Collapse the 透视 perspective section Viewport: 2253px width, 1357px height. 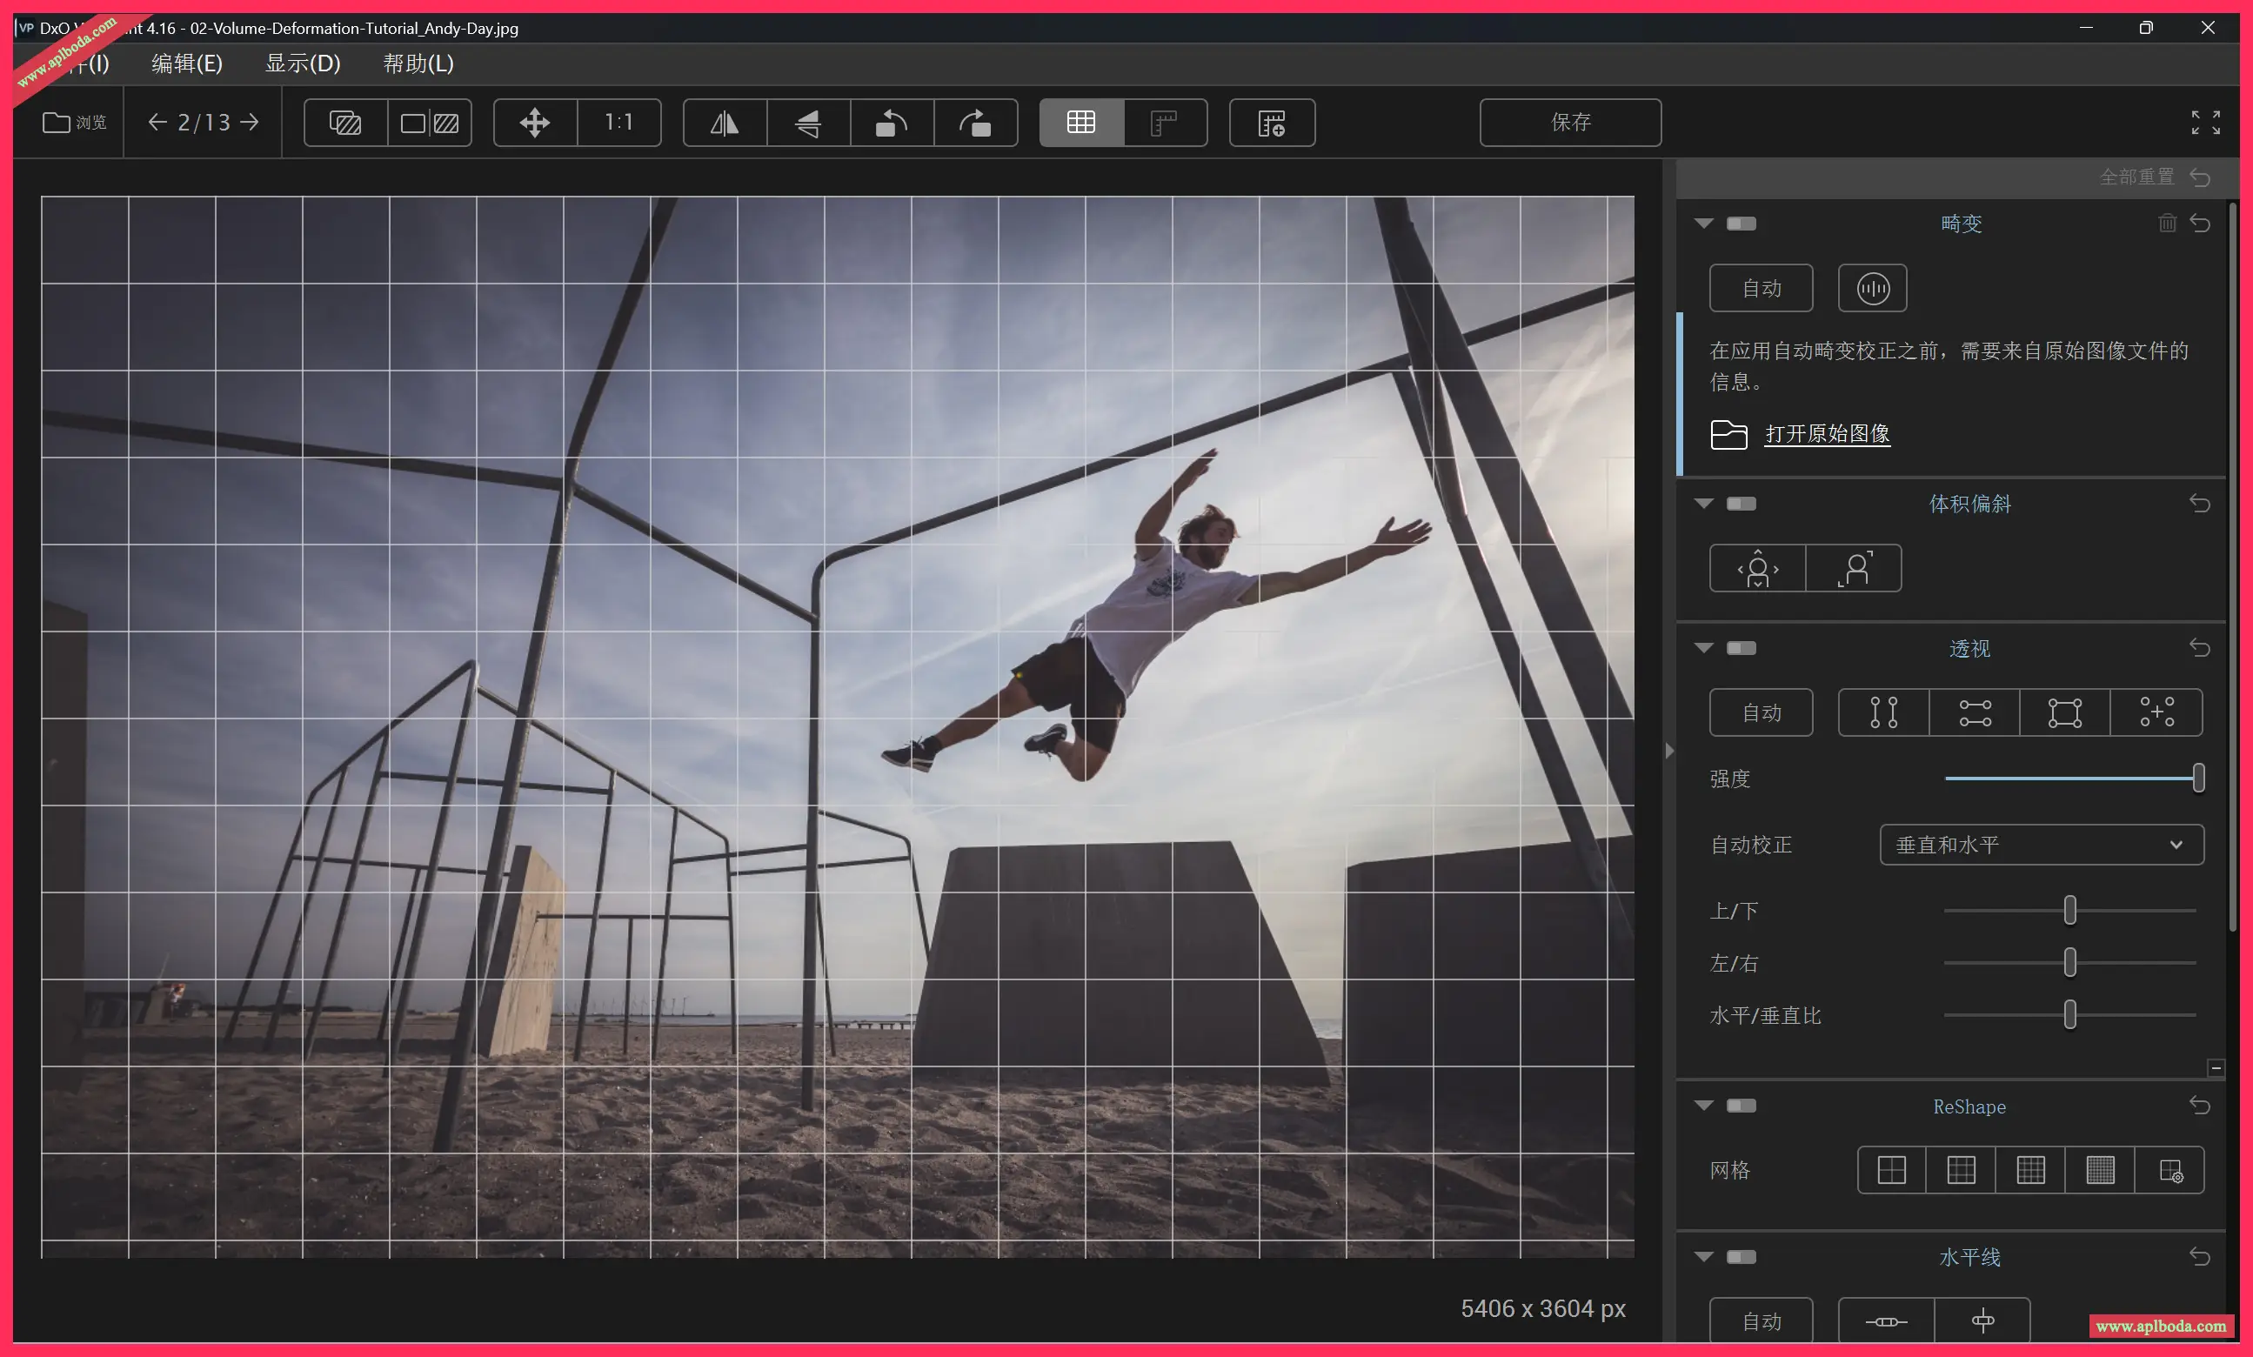click(1703, 648)
